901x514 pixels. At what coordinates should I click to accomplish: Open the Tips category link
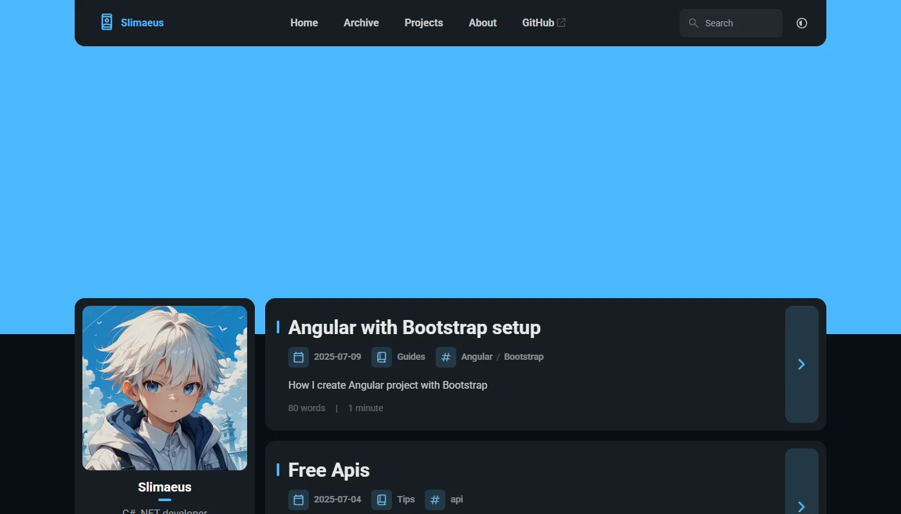[406, 499]
